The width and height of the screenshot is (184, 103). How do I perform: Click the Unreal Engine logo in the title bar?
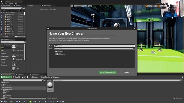[1, 1]
